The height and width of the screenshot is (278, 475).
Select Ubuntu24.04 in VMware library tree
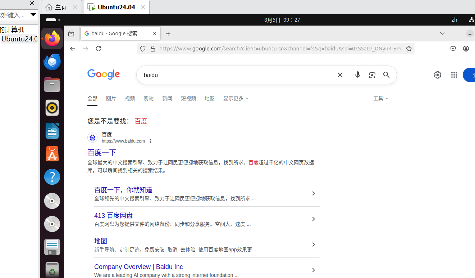click(19, 39)
